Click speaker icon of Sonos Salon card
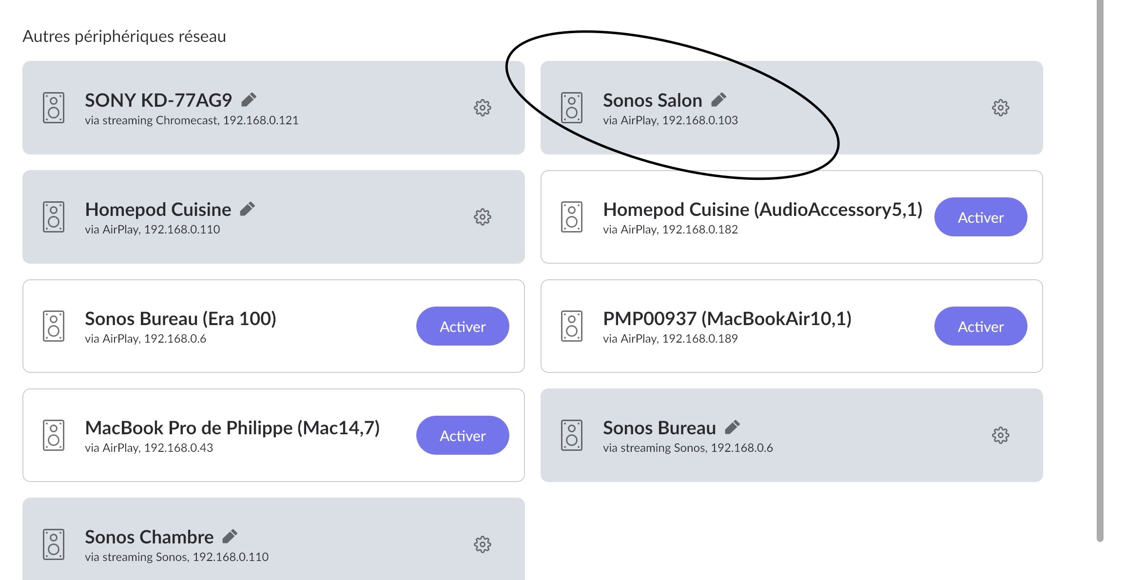 [x=571, y=108]
